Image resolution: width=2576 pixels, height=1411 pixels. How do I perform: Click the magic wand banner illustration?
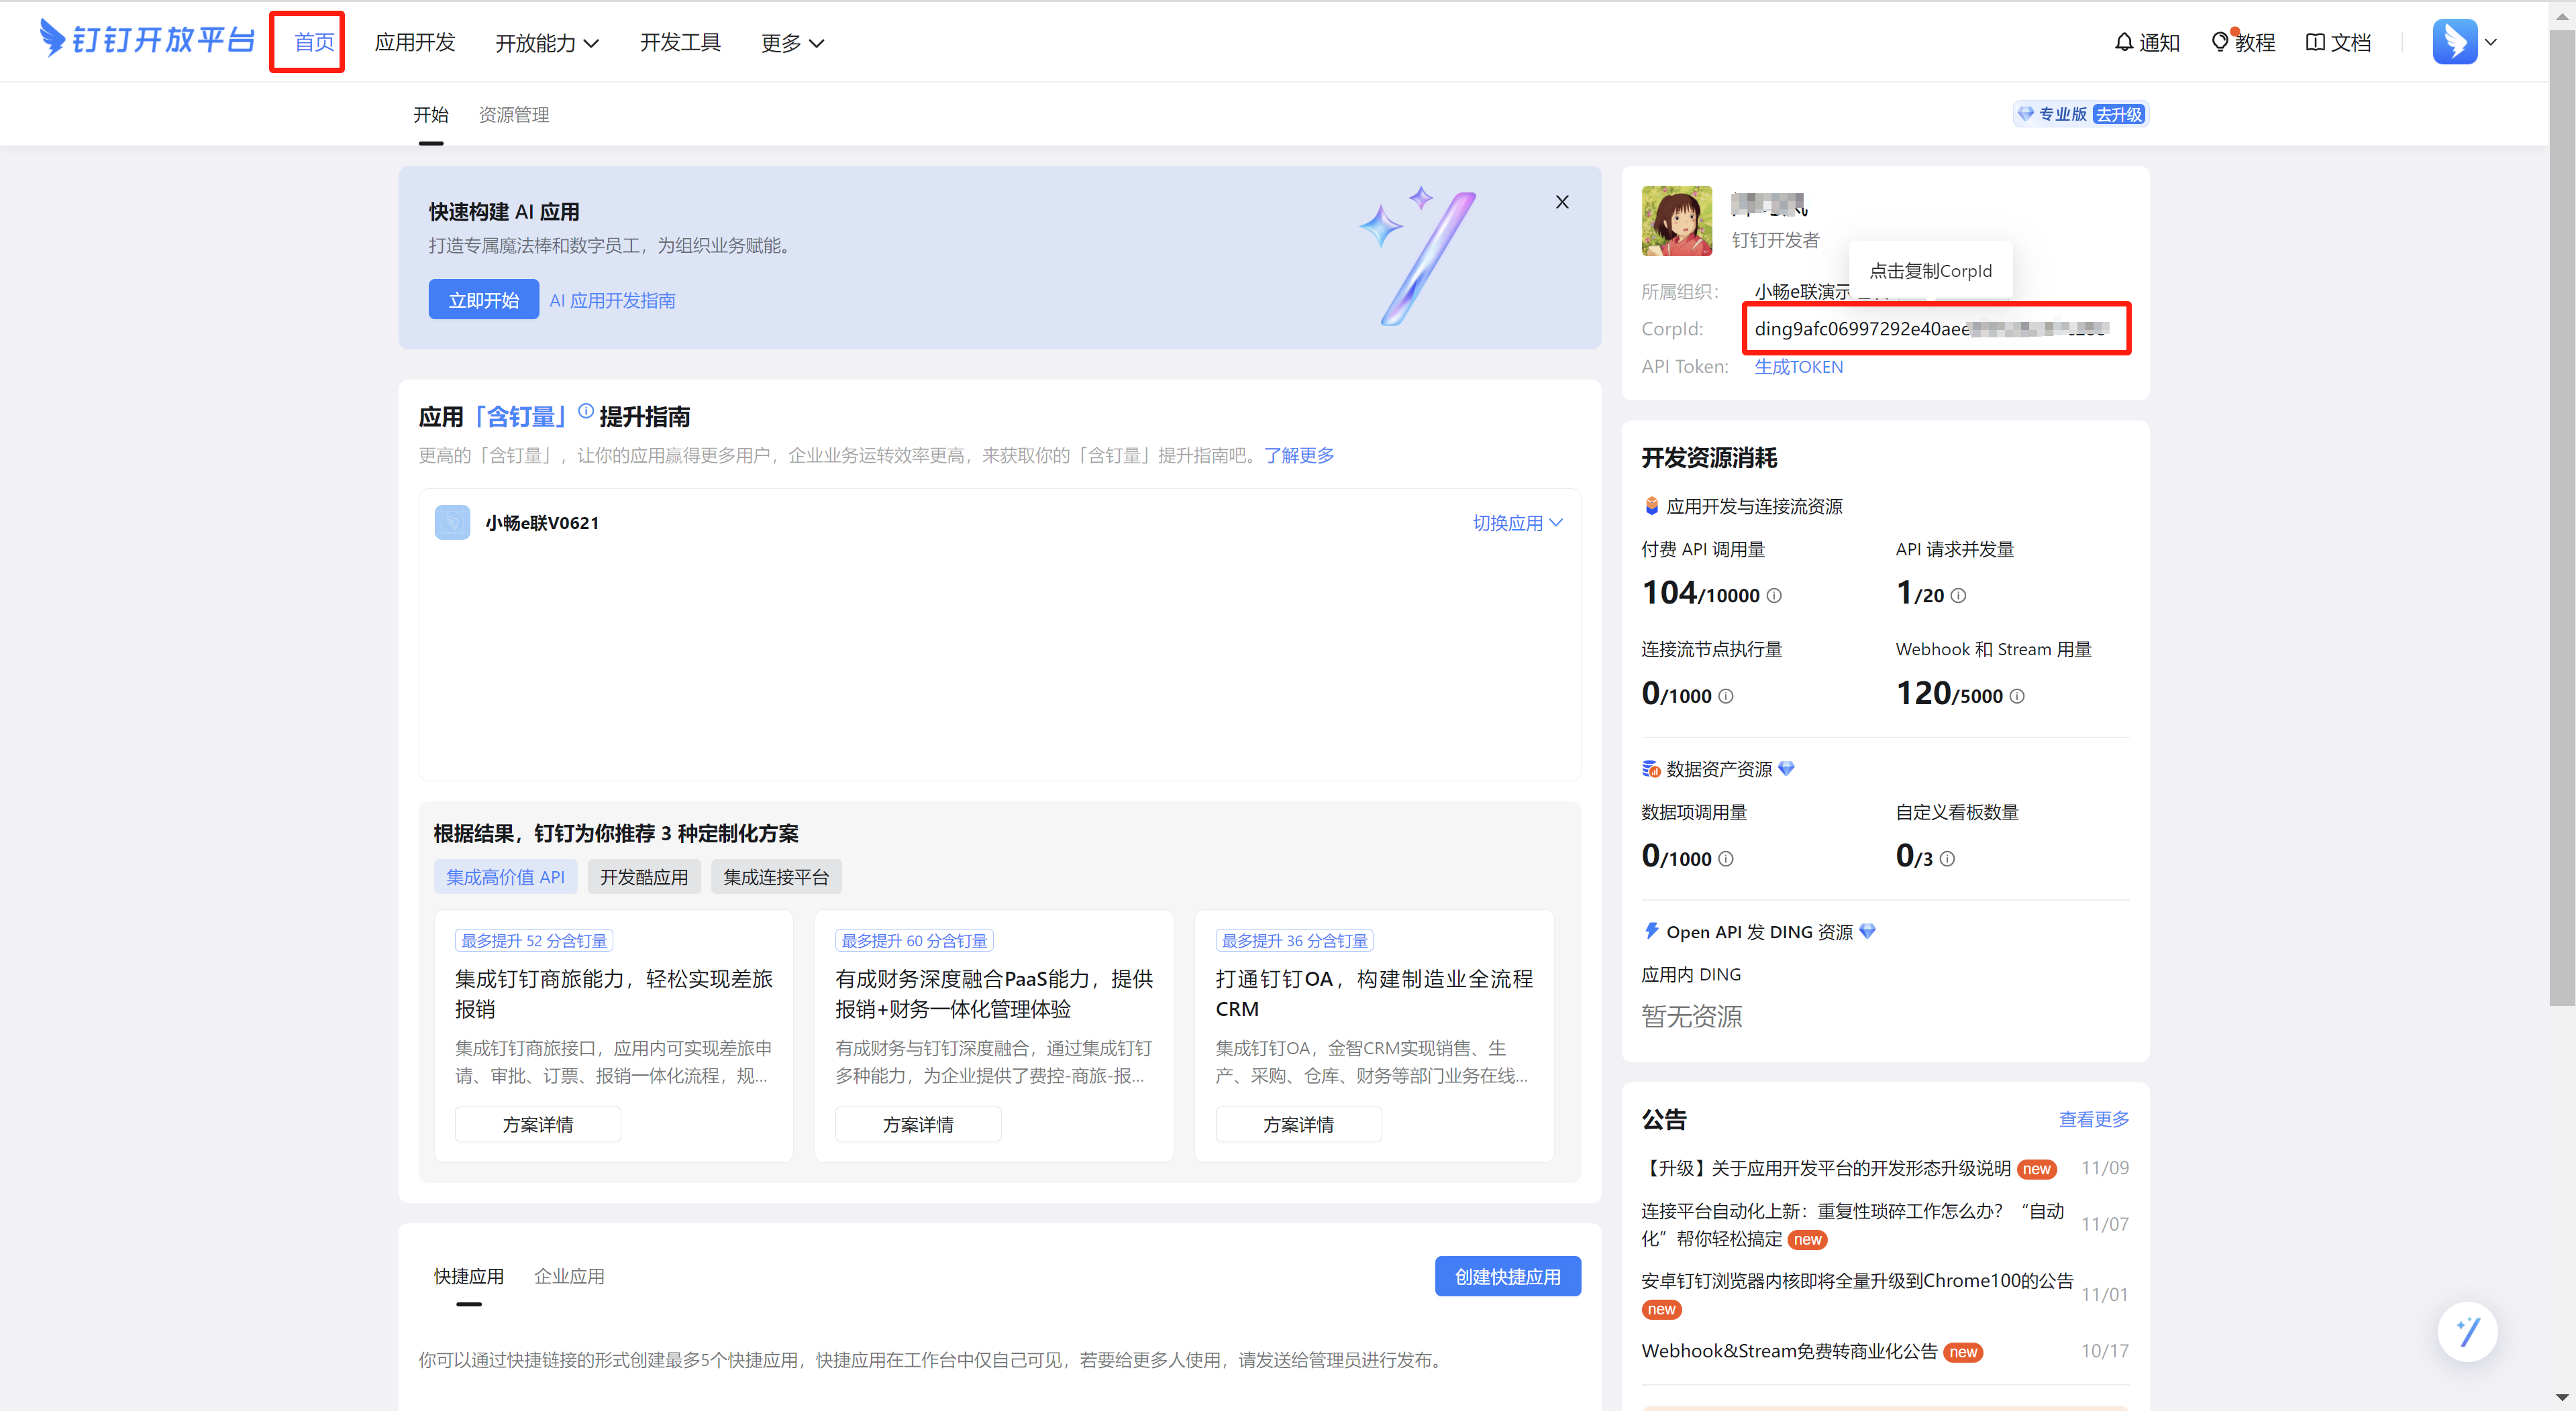pos(1418,256)
